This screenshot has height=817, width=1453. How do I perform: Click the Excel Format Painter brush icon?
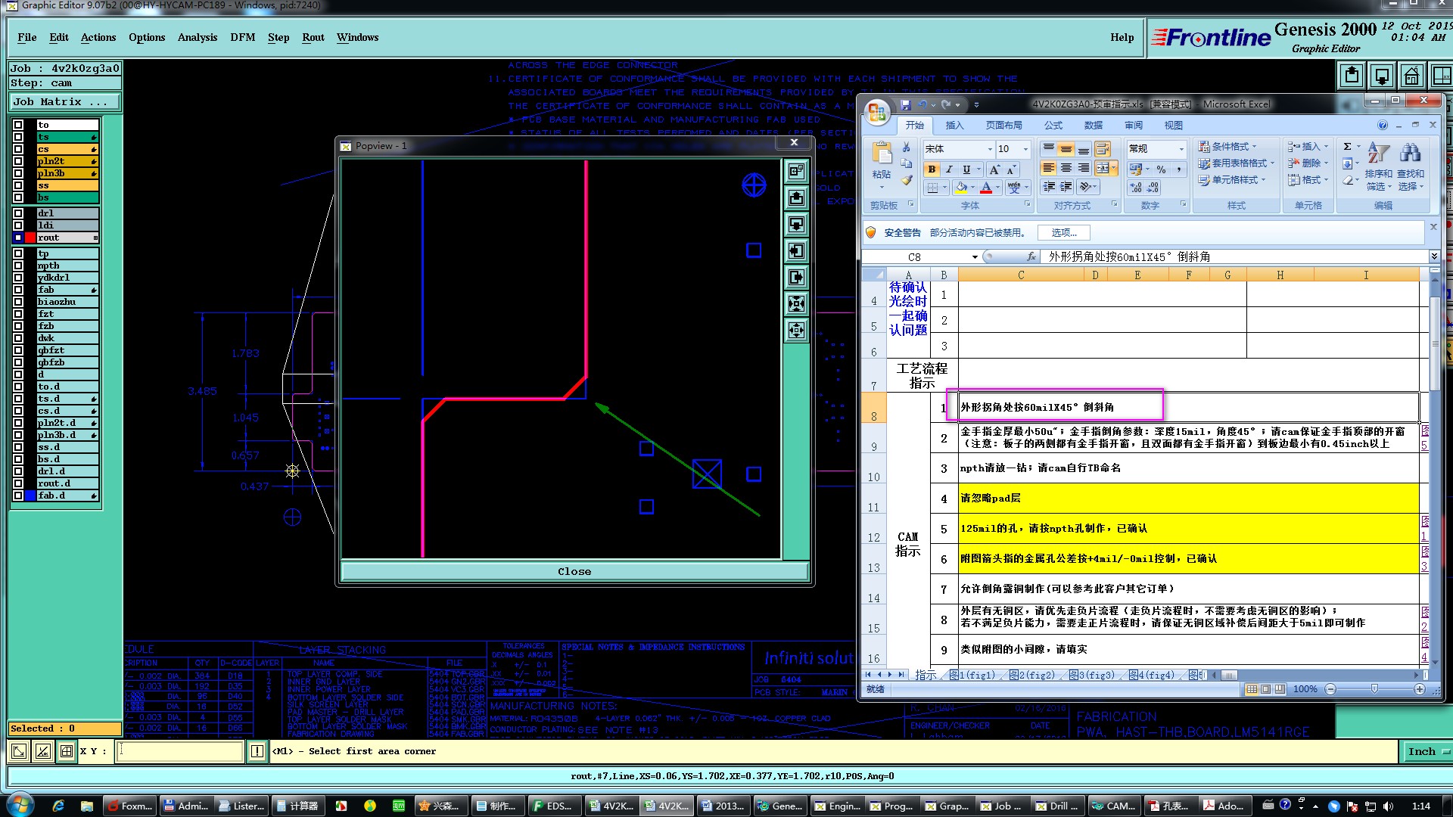click(x=907, y=180)
